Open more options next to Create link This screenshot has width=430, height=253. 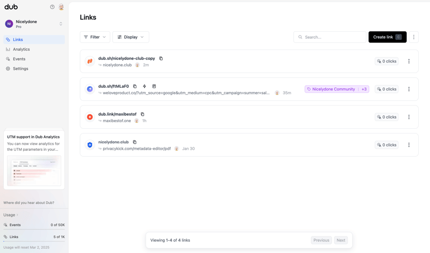pyautogui.click(x=413, y=37)
